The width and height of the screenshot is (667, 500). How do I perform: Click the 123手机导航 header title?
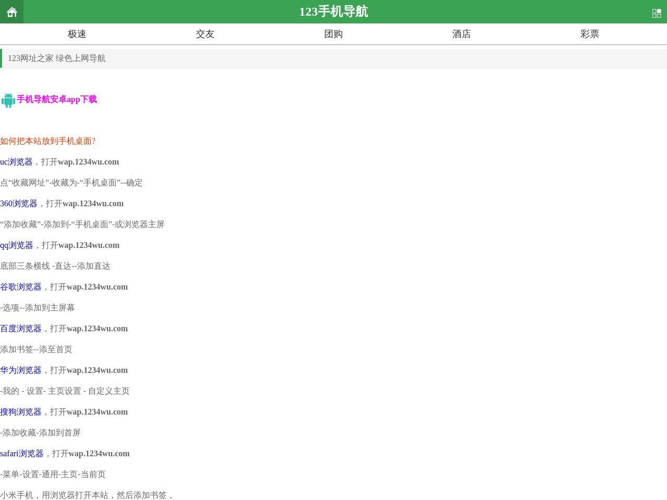[x=333, y=11]
